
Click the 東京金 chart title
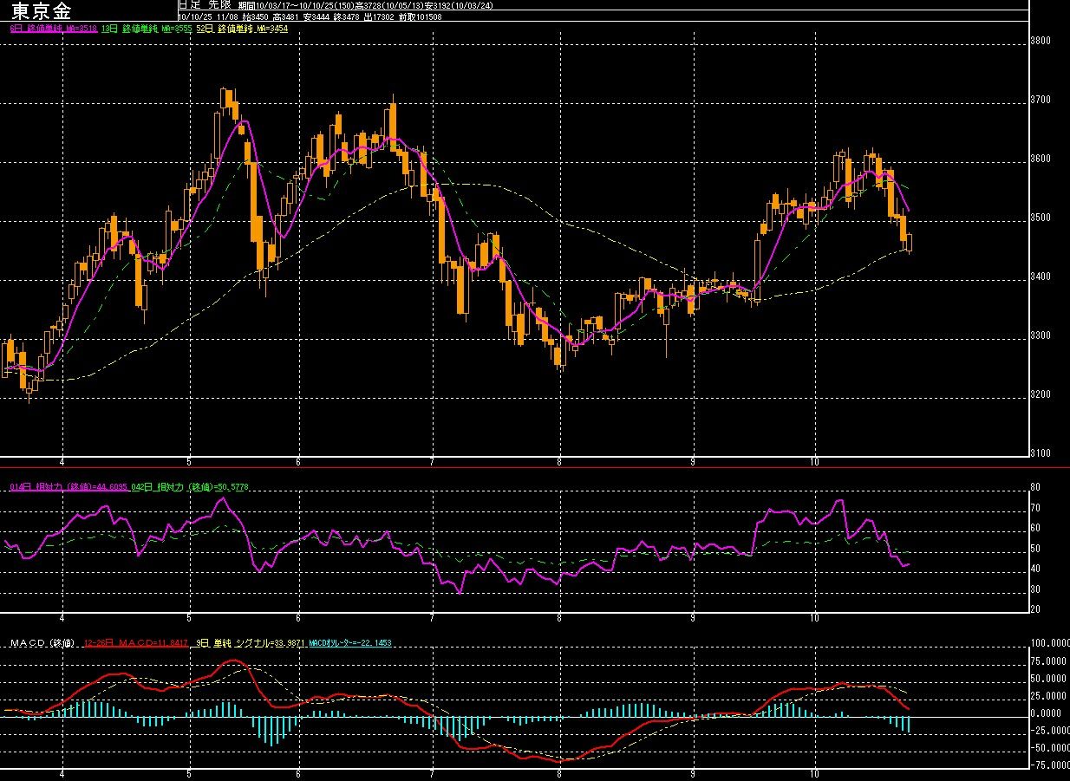point(43,11)
